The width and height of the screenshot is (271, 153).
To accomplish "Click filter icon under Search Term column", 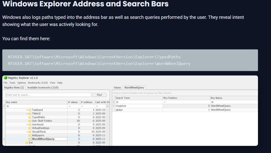I will [x=117, y=102].
